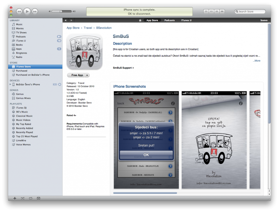
Task: Switch to album list view button
Action: click(211, 11)
